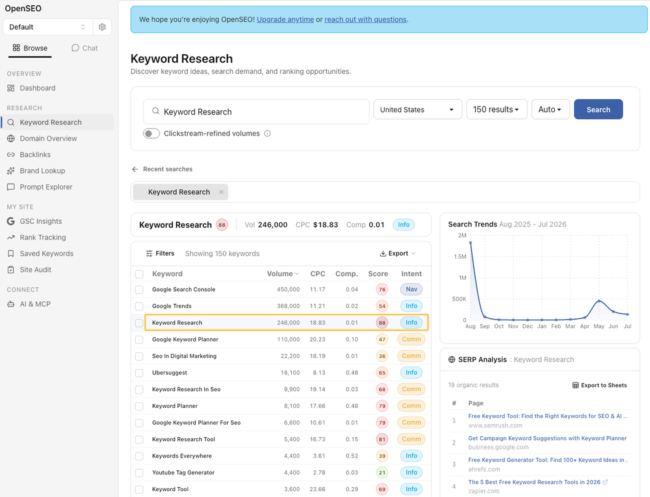
Task: Check the Keywords Everywhere row checkbox
Action: click(x=139, y=456)
